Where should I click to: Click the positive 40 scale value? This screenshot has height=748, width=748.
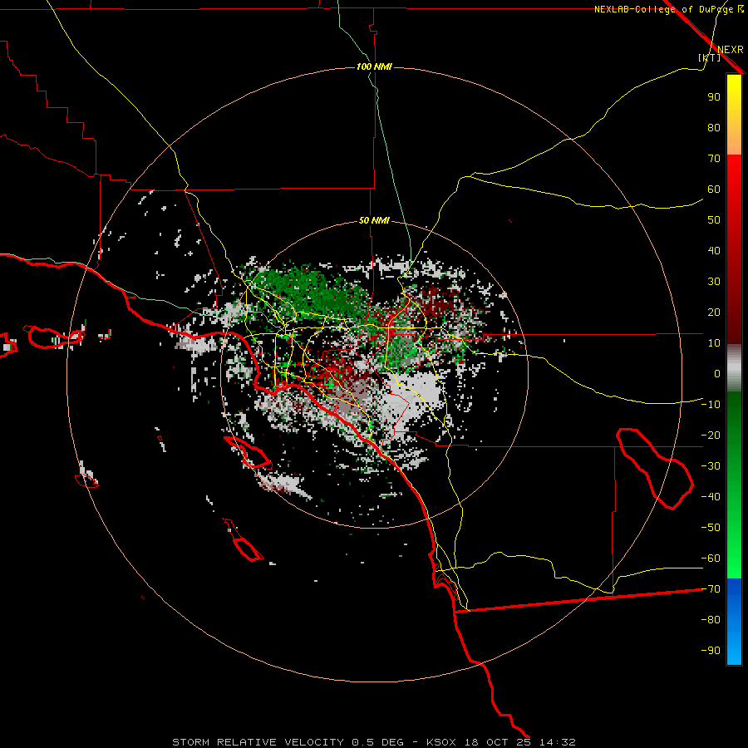pos(714,250)
